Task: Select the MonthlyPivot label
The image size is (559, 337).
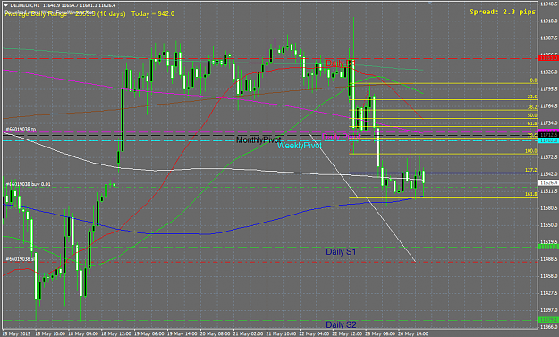Action: coord(258,139)
